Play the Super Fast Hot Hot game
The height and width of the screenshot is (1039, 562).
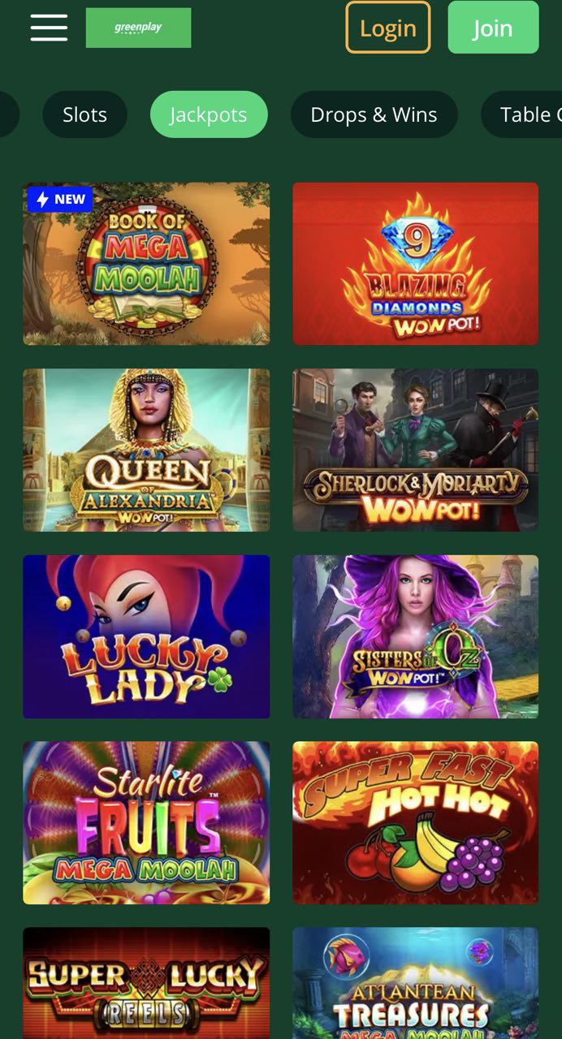click(416, 823)
